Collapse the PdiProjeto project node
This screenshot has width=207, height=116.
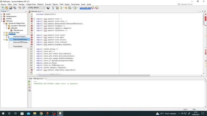(x=2, y=21)
